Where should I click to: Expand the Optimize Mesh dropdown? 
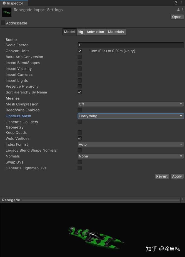pos(131,116)
